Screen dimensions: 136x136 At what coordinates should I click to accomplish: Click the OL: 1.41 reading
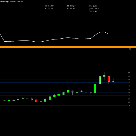[93, 11]
